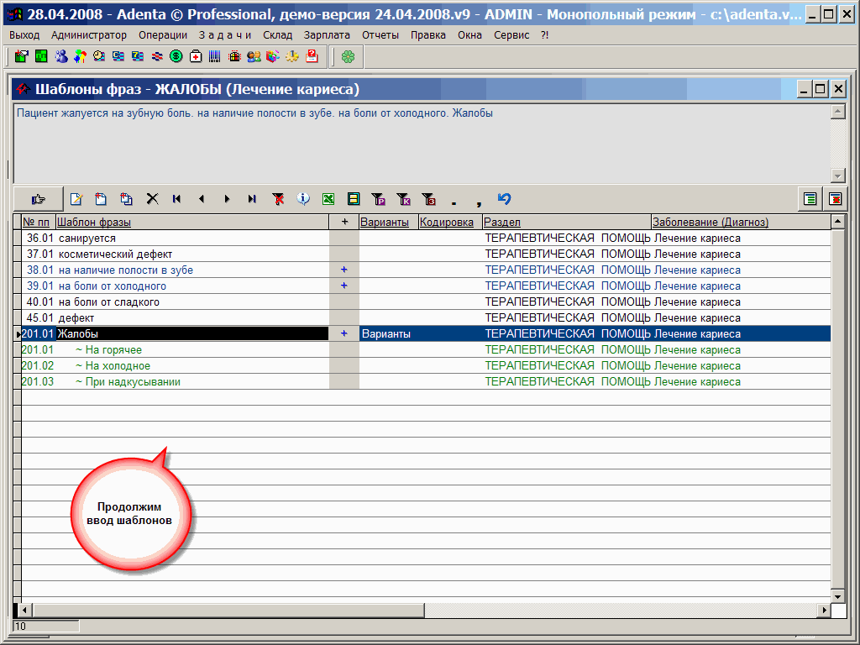The width and height of the screenshot is (860, 645).
Task: Toggle plus mark for row 38.01
Action: tap(343, 270)
